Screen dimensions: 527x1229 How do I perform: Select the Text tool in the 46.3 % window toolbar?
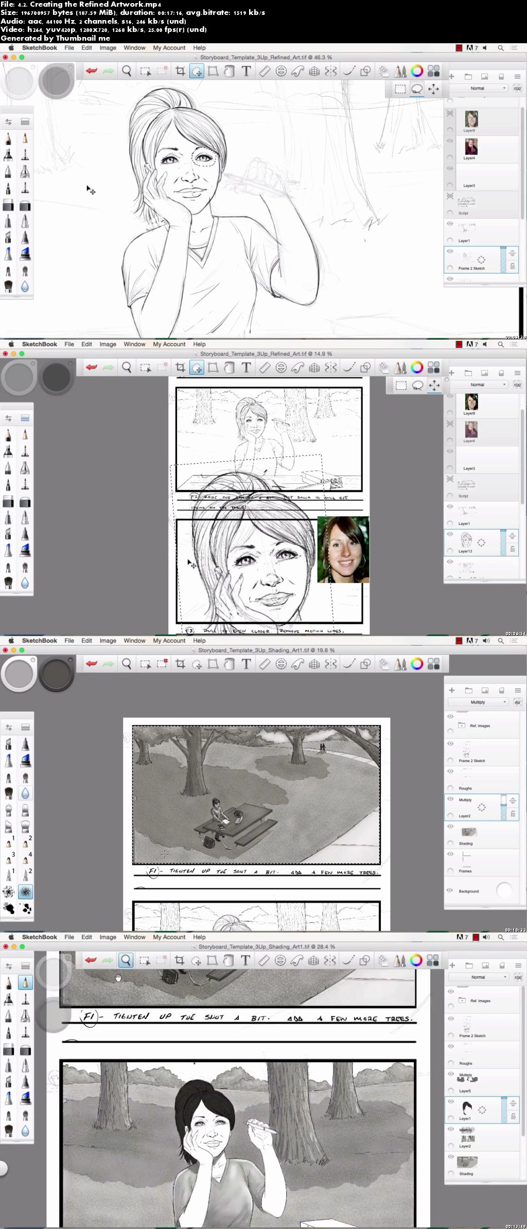(x=246, y=71)
